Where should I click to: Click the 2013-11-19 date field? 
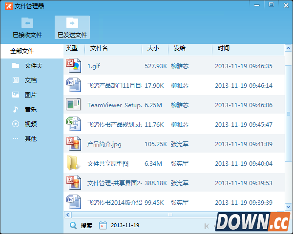tap(125, 225)
